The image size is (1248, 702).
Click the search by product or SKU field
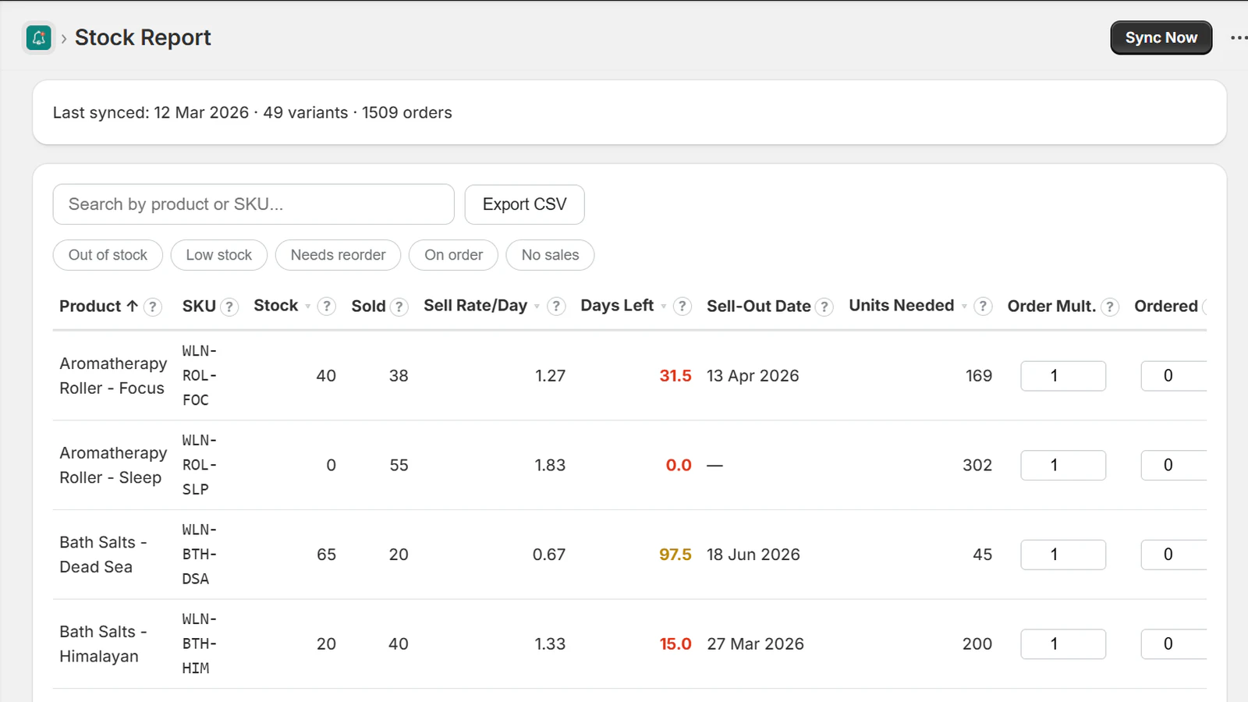[253, 204]
